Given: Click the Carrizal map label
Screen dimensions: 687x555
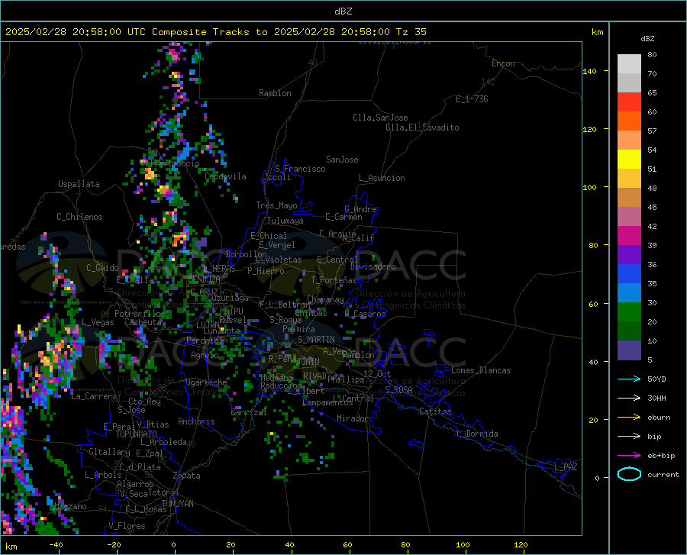Looking at the screenshot, I should [249, 412].
